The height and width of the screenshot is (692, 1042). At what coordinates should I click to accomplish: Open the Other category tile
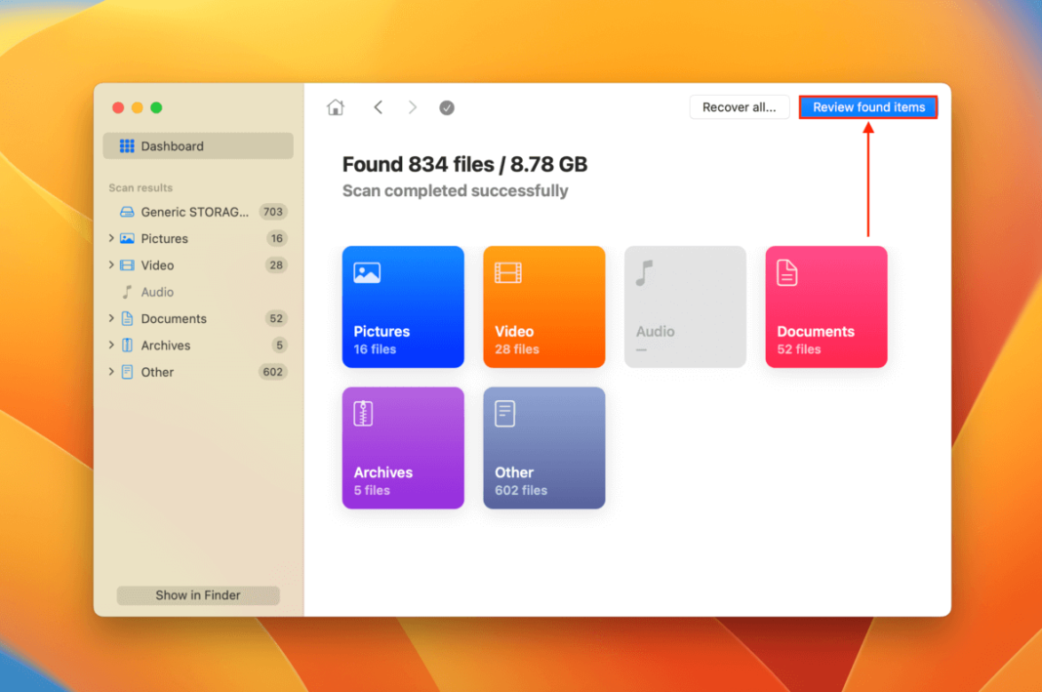[543, 448]
